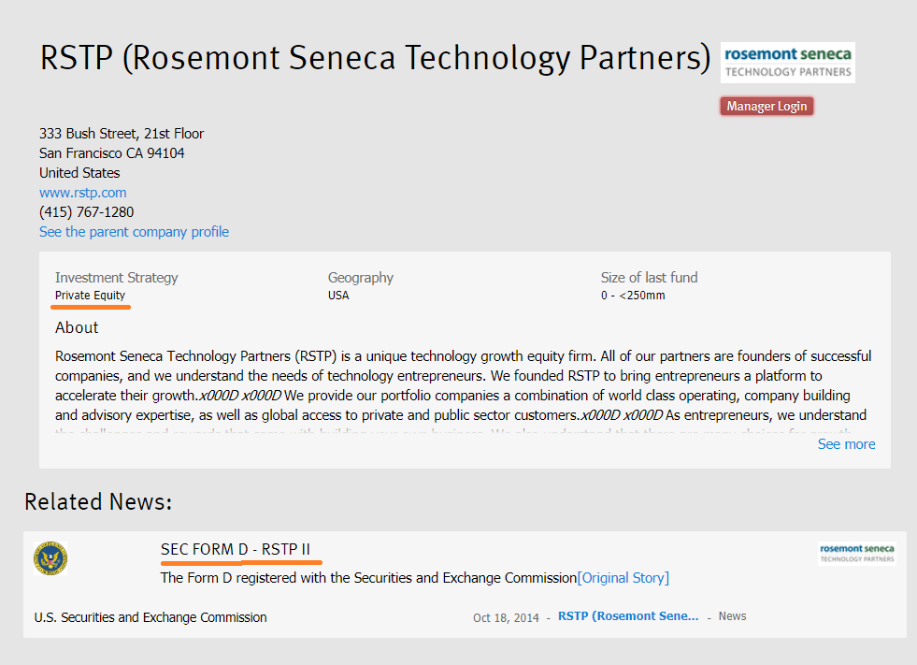Open the SEC FORM D - RSTP II headline

tap(236, 549)
